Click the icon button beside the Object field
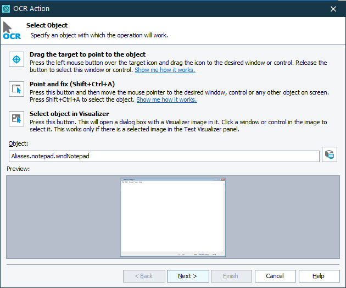 pos(330,155)
